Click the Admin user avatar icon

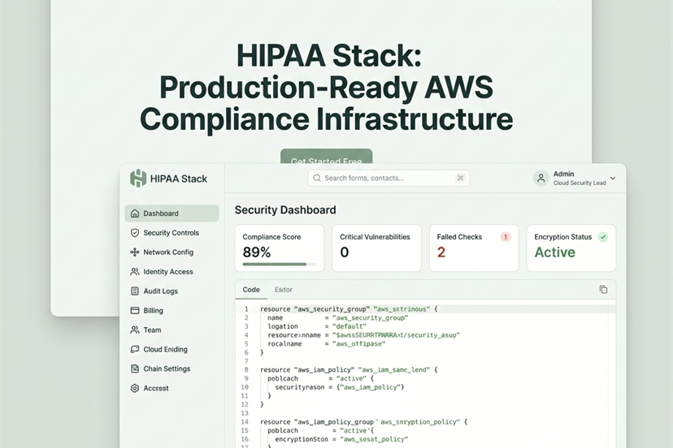[x=541, y=178]
